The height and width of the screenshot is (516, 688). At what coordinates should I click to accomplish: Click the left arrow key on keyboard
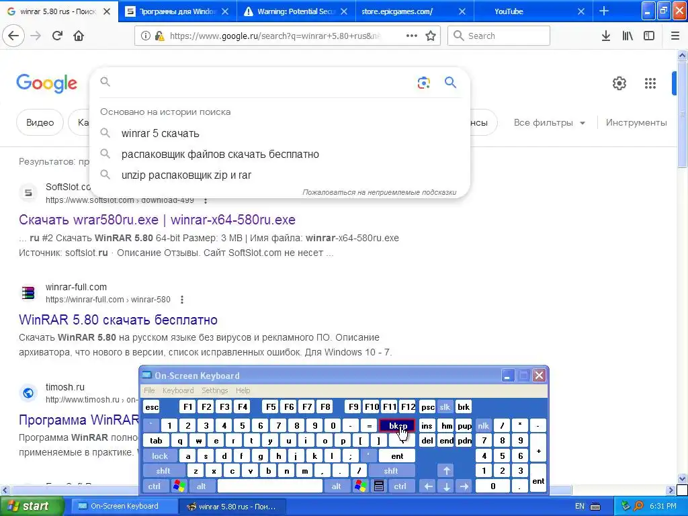[428, 486]
